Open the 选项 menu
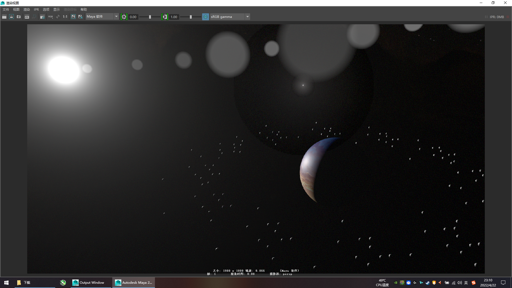Screen dimensions: 512x288 [x=46, y=9]
